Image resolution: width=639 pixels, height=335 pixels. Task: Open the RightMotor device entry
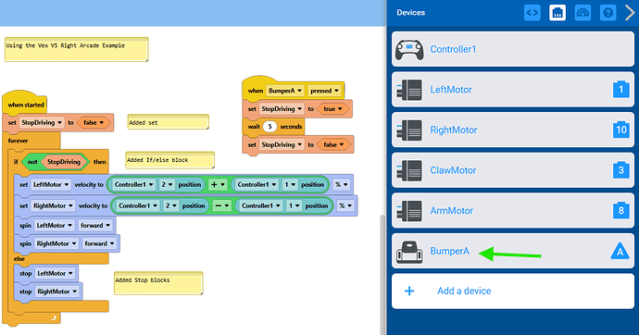point(513,130)
